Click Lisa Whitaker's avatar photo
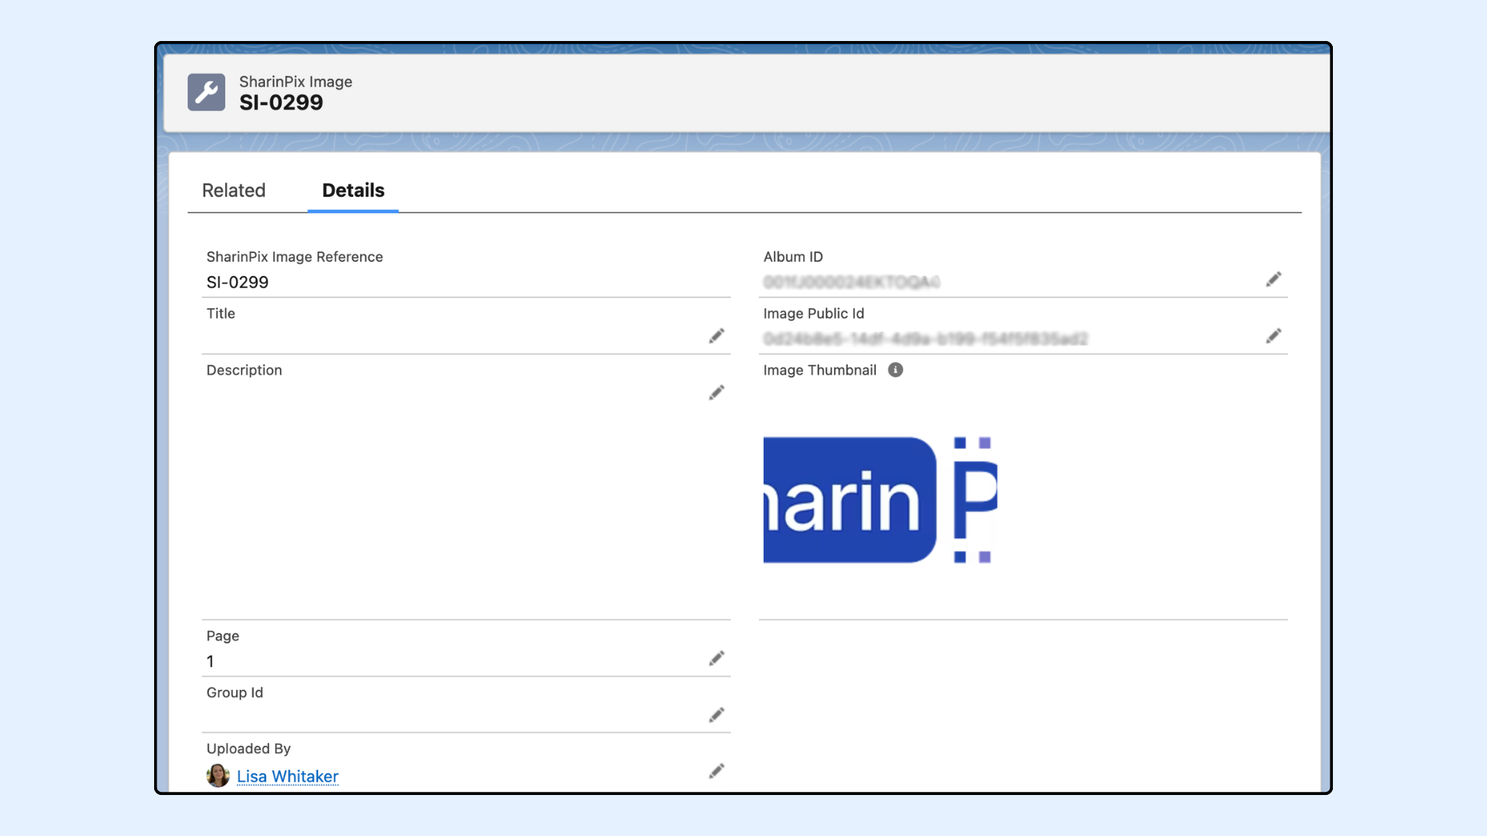 click(x=218, y=776)
